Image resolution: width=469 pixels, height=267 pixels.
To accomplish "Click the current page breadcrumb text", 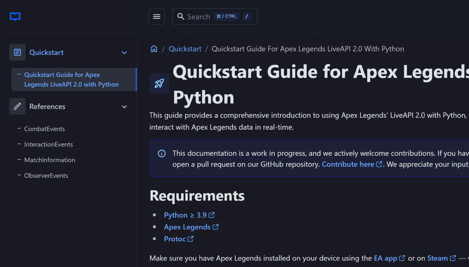I will [x=308, y=49].
